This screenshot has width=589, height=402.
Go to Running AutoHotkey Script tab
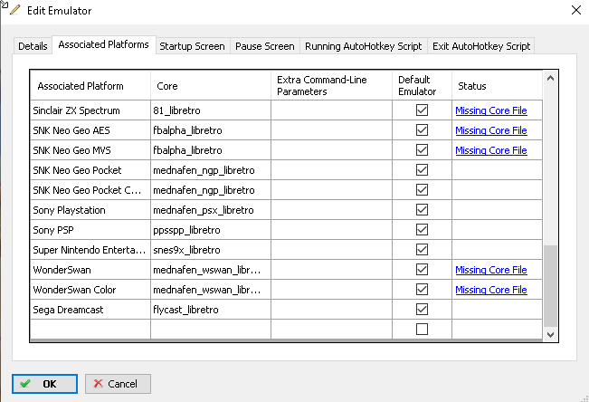tap(363, 46)
